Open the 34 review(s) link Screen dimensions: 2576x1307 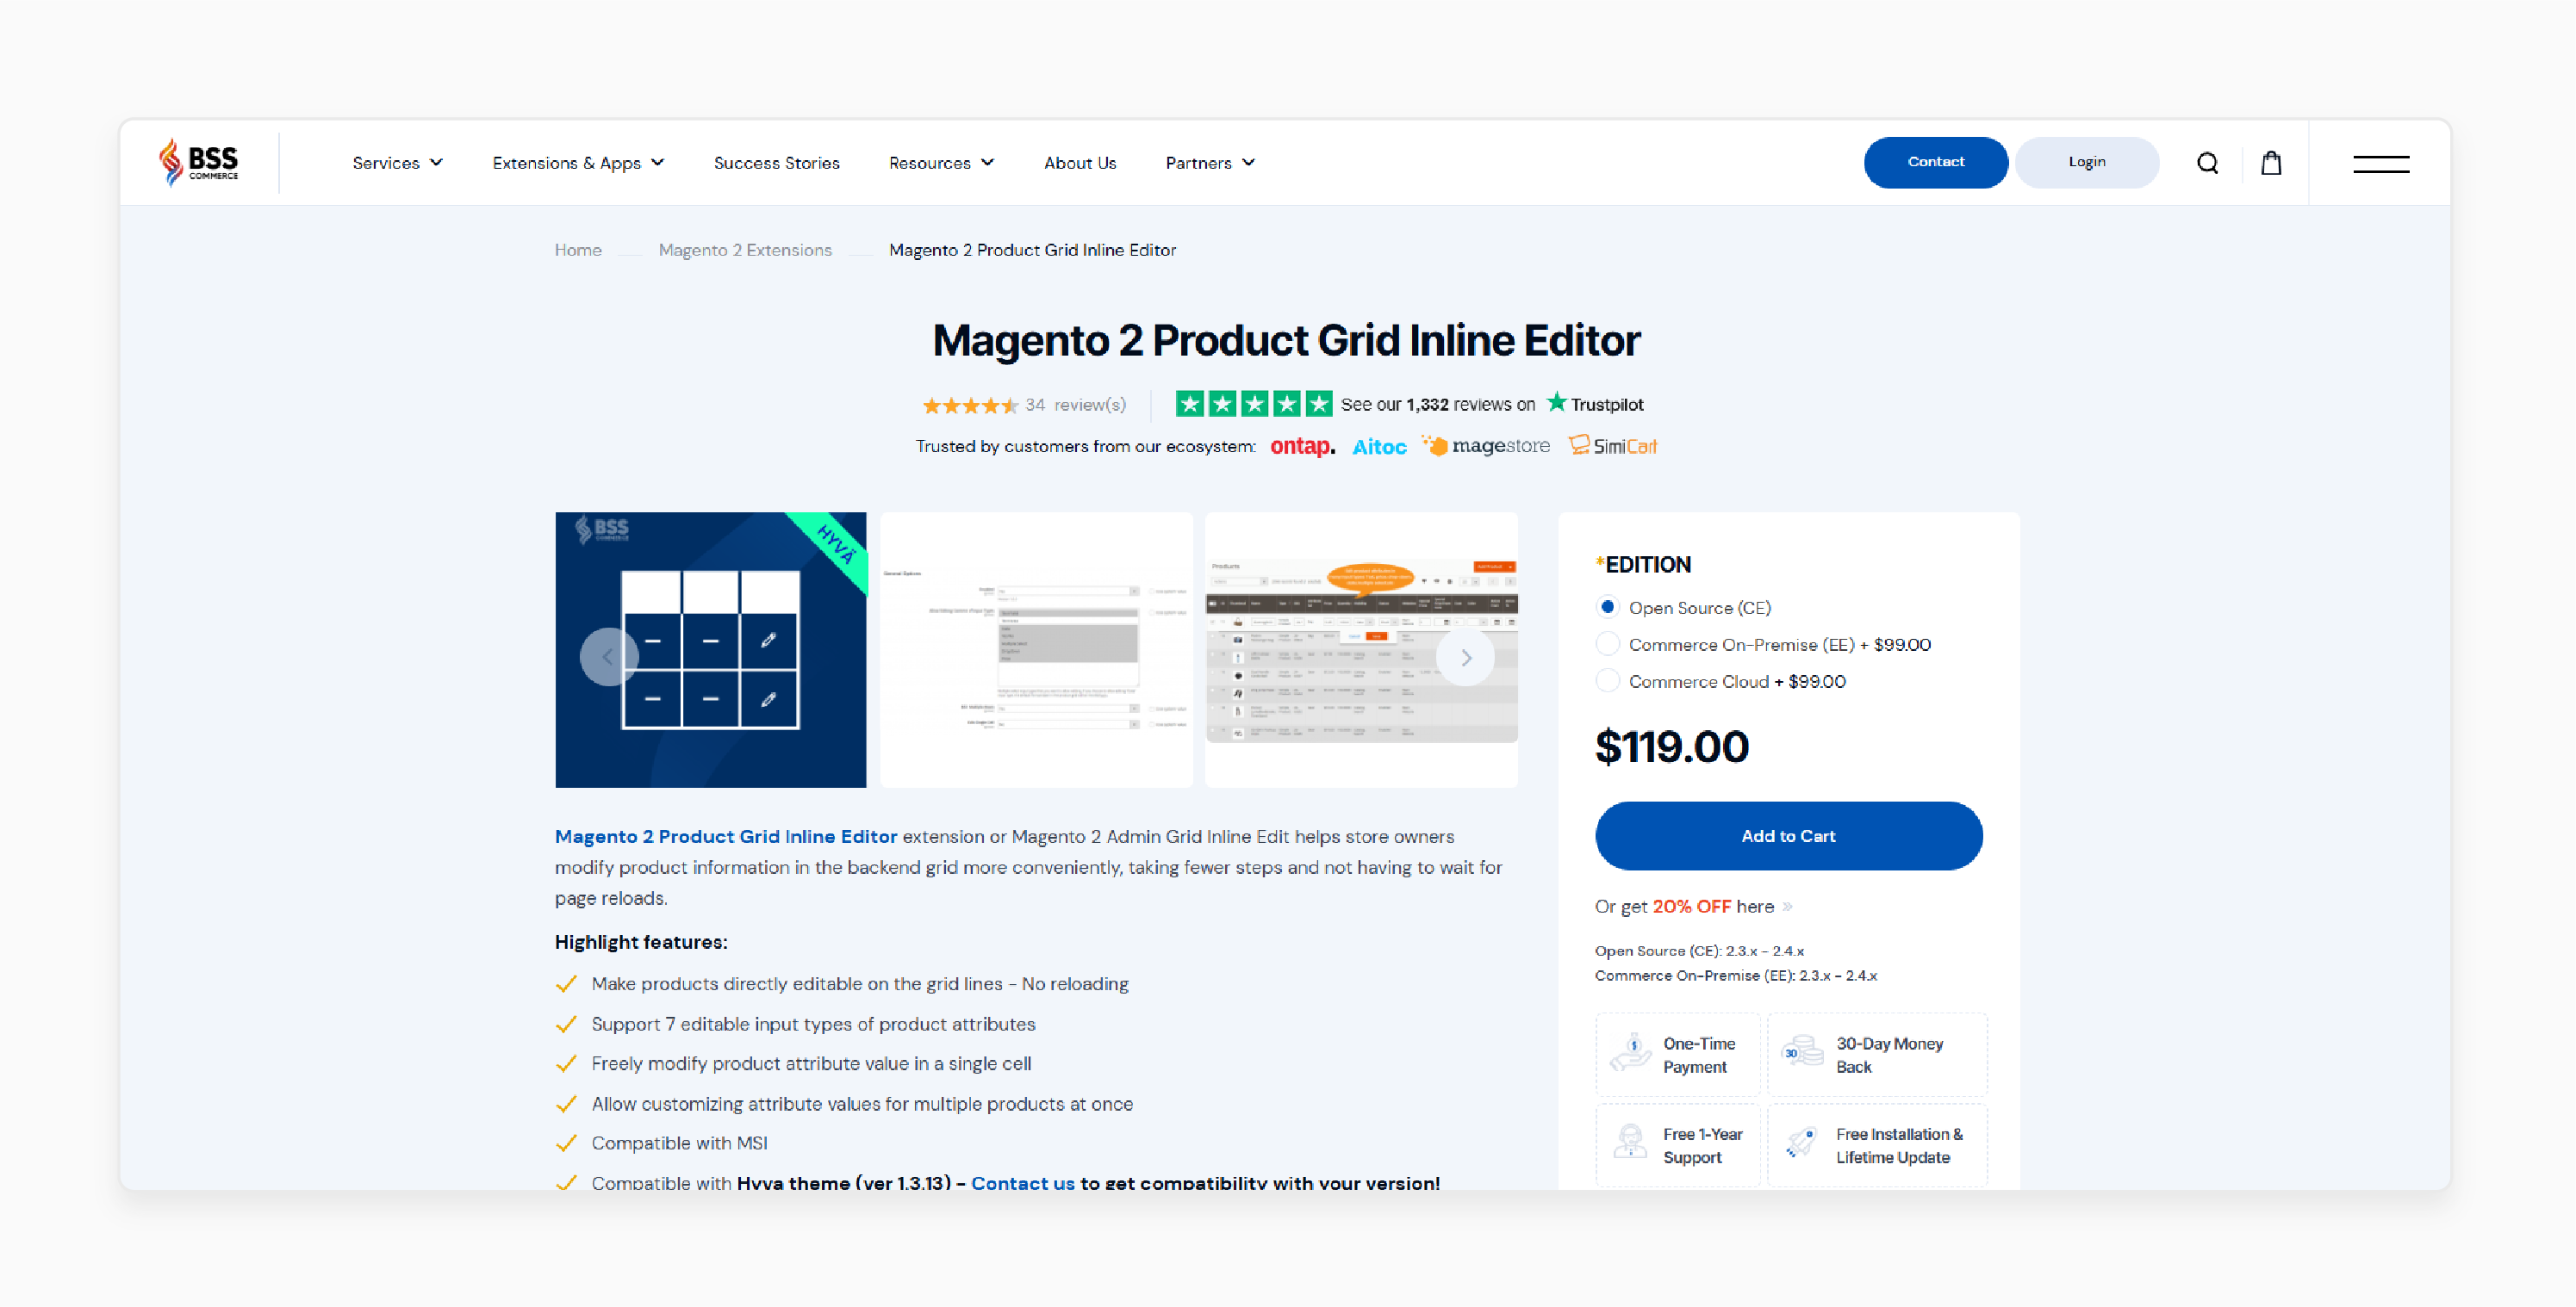[x=1075, y=405]
